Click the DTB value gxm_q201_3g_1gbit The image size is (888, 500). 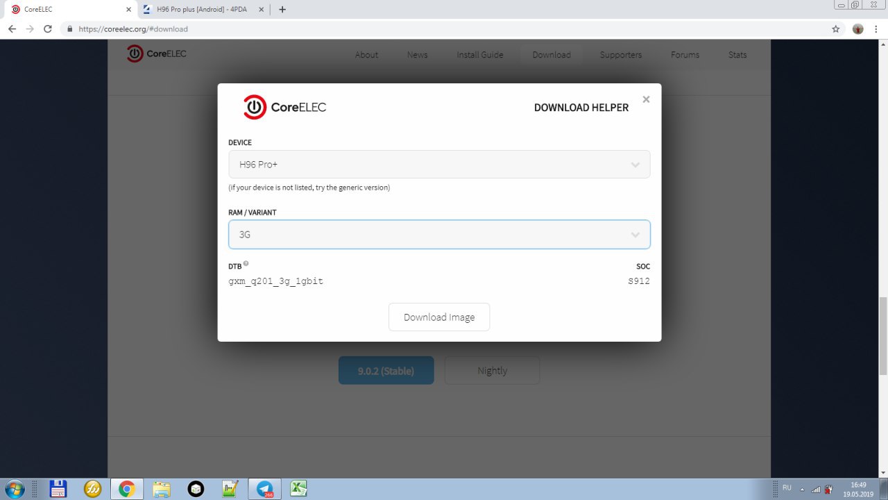pos(276,281)
